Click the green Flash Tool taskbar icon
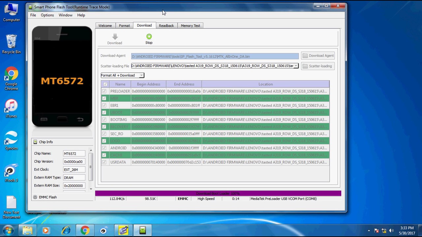The height and width of the screenshot is (237, 422). click(x=142, y=230)
